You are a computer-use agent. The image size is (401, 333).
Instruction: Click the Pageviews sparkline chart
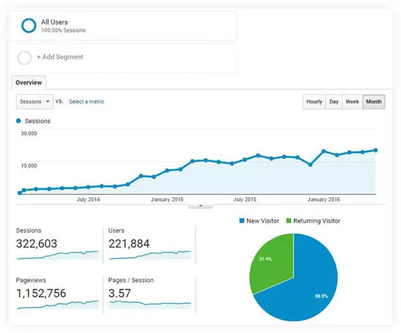57,305
